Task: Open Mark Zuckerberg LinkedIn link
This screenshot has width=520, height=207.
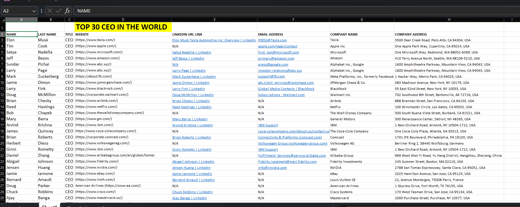Action: [194, 77]
